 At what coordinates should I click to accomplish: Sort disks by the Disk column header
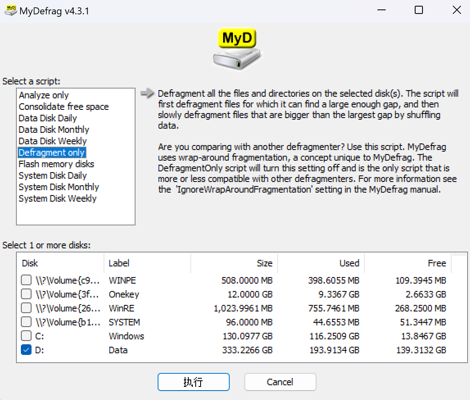click(60, 263)
